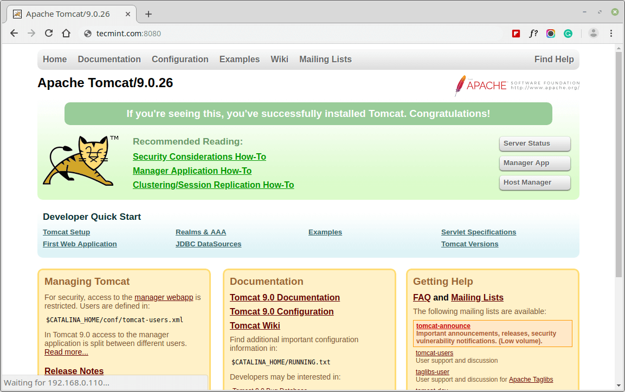Open the Chrome profile avatar

(x=593, y=34)
